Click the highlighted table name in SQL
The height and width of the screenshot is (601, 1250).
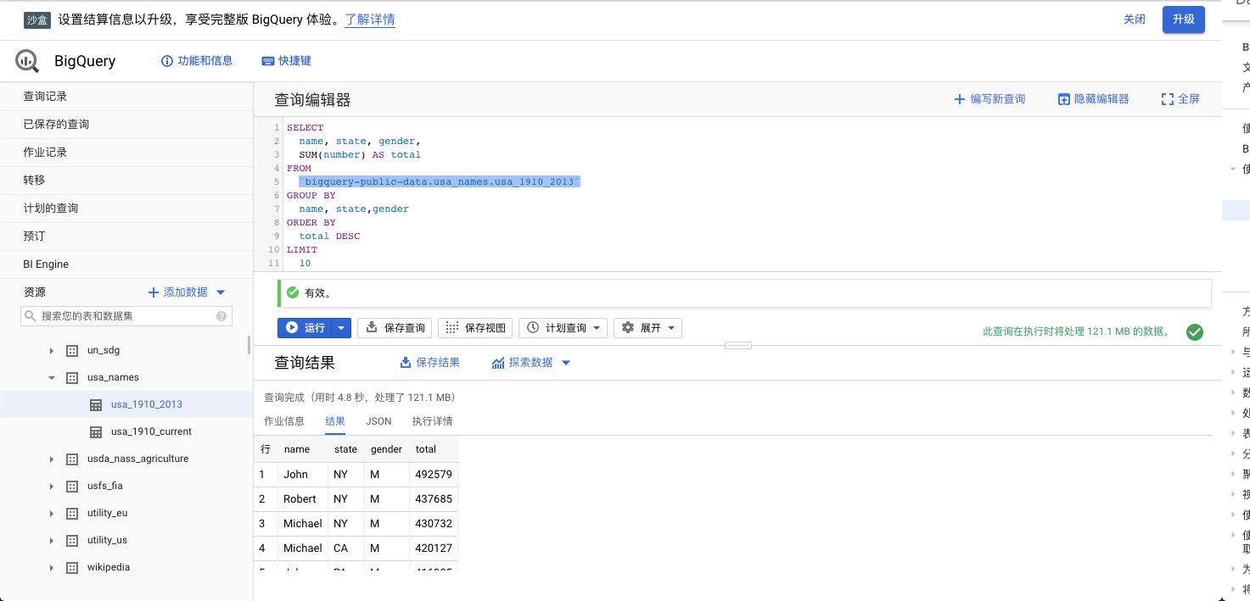coord(440,182)
